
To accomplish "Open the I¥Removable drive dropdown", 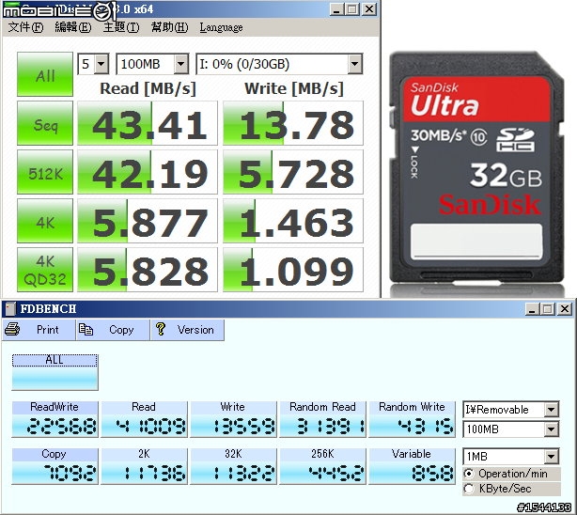I will pos(511,410).
